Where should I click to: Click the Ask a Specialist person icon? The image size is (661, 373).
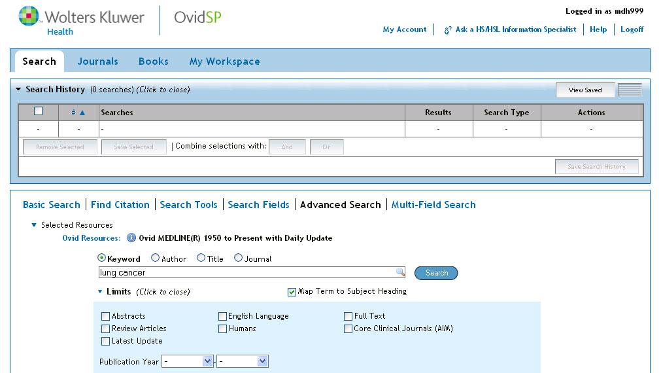448,30
